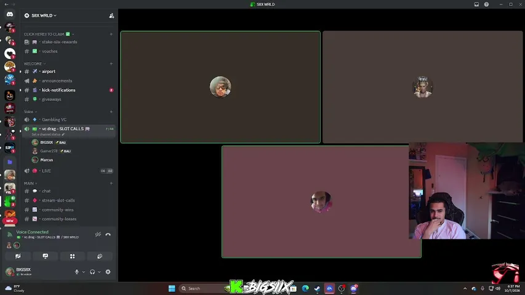This screenshot has width=525, height=295.
Task: Open the server with the NEW badge
Action: [10, 216]
